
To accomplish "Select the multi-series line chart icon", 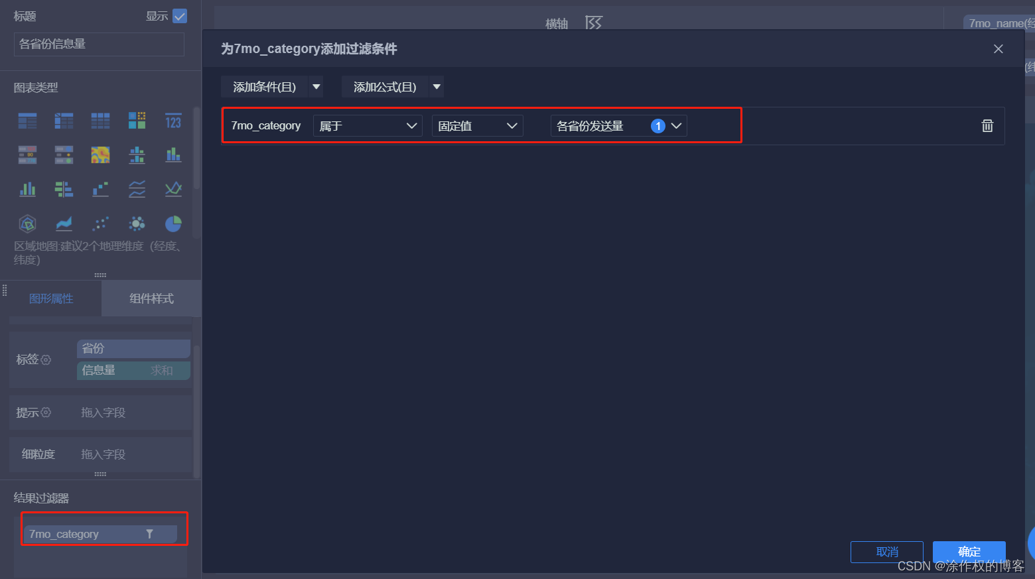I will click(x=173, y=189).
